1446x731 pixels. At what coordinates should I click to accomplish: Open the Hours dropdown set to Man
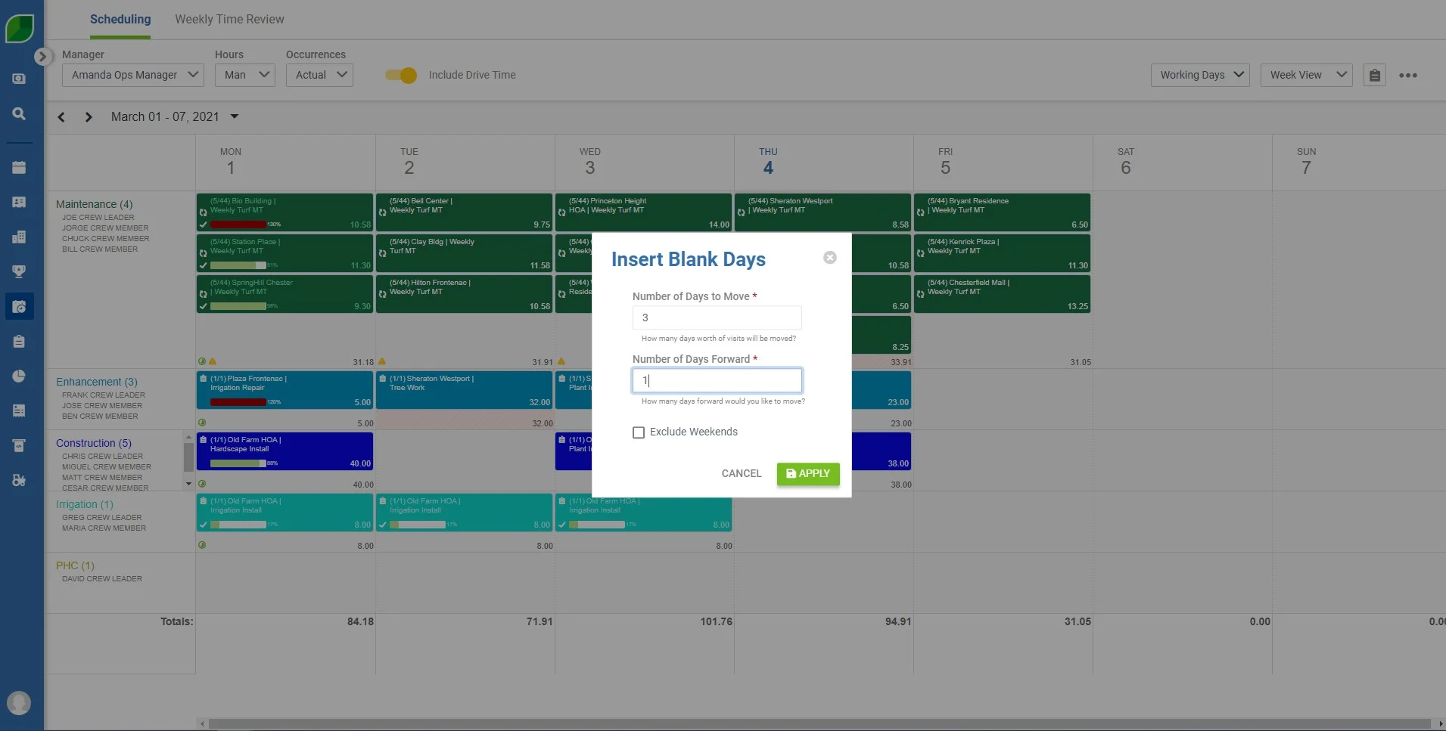tap(244, 75)
